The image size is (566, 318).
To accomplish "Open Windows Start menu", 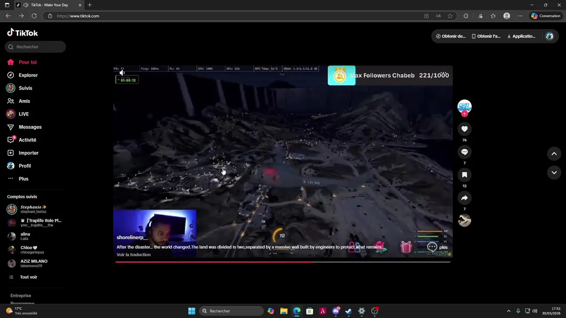I will (x=191, y=311).
